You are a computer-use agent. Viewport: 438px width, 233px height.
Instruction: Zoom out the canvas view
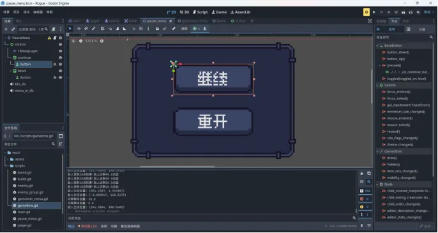click(80, 41)
